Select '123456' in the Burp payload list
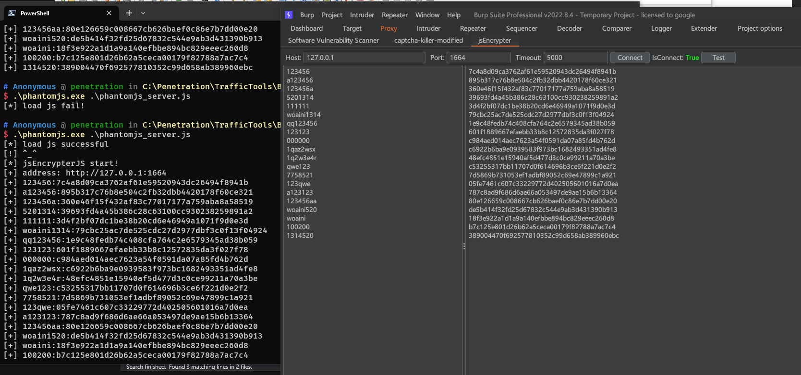The image size is (801, 375). tap(298, 71)
